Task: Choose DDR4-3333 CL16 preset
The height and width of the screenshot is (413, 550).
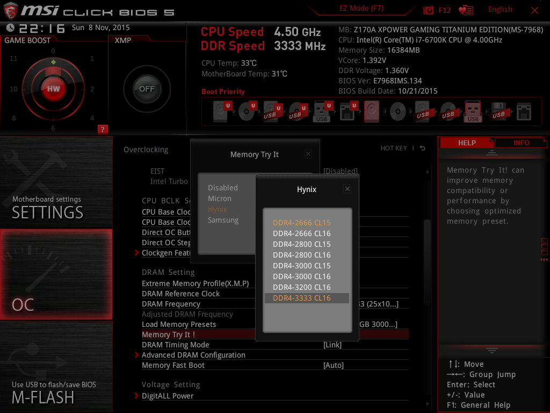Action: click(307, 298)
